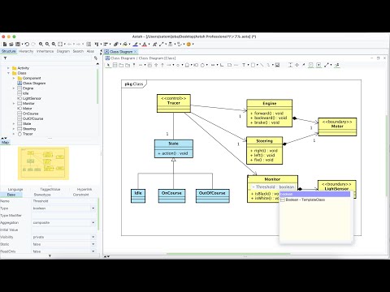390x292 pixels.
Task: Switch to the Diagram tab
Action: coord(63,51)
